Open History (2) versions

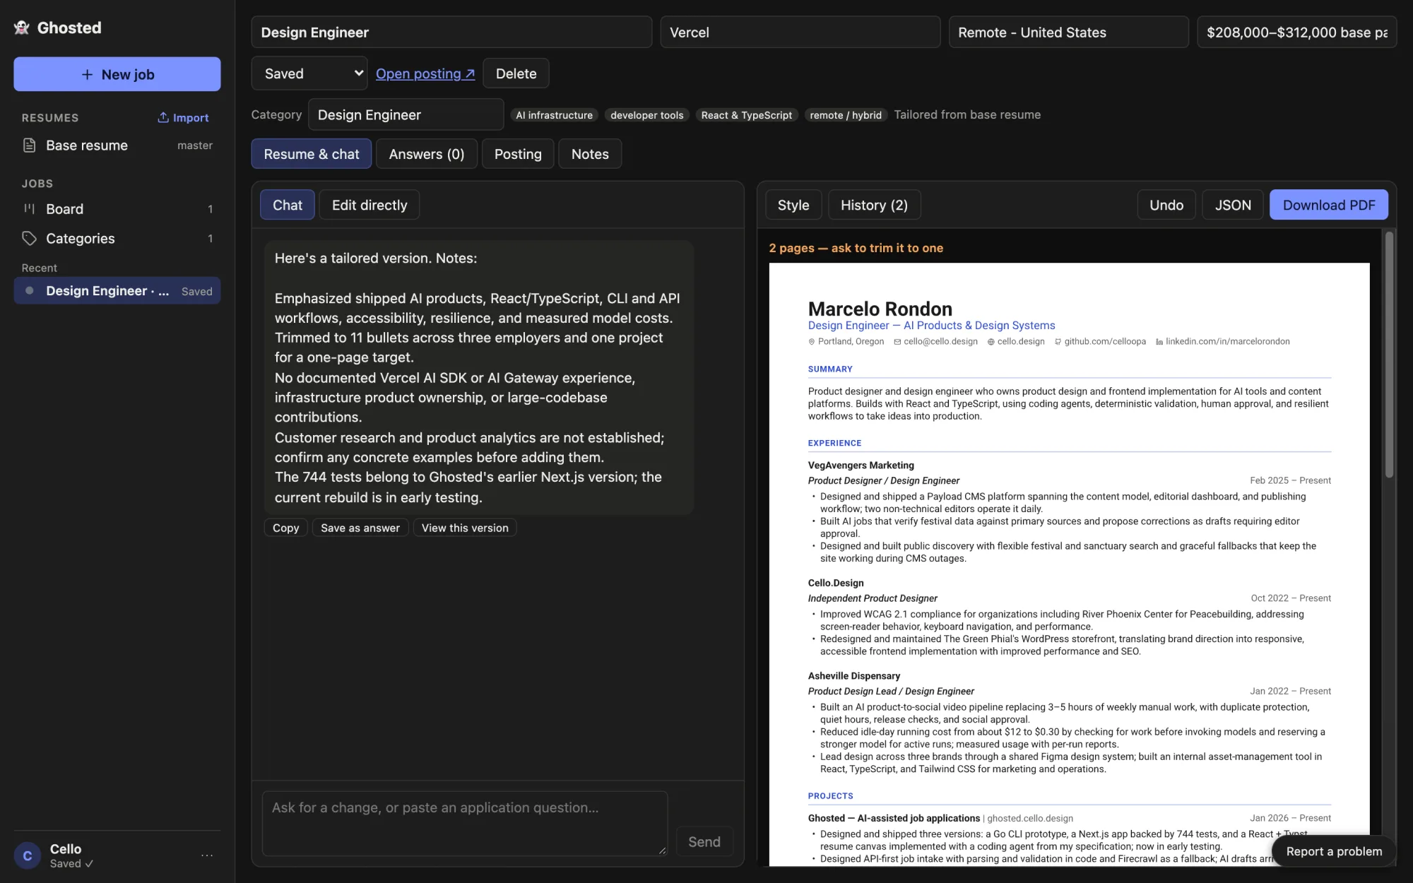point(874,205)
